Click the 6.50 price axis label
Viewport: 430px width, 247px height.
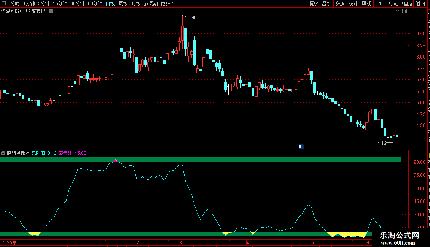click(420, 34)
